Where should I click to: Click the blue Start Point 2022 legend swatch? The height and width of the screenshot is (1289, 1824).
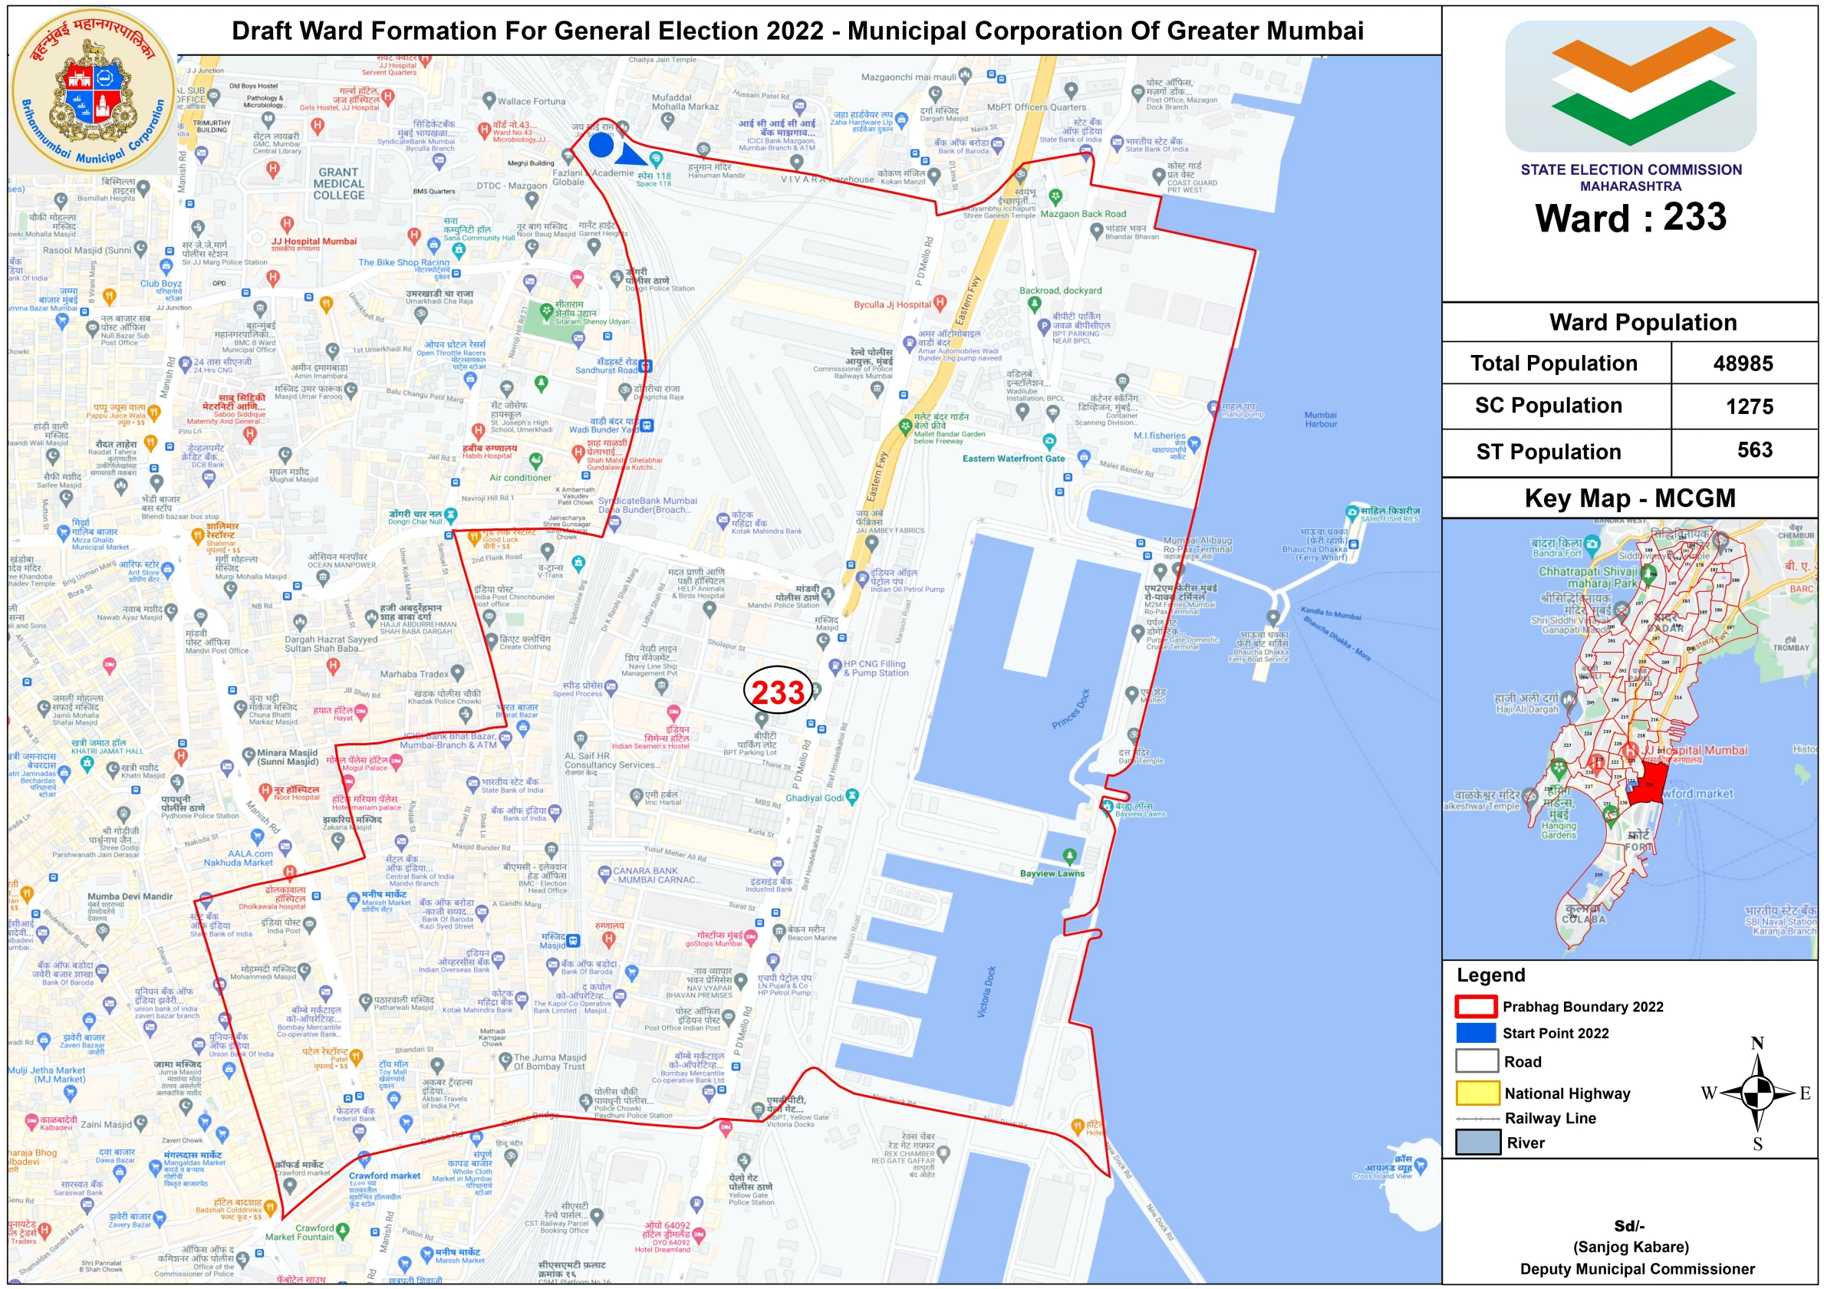click(x=1475, y=1032)
